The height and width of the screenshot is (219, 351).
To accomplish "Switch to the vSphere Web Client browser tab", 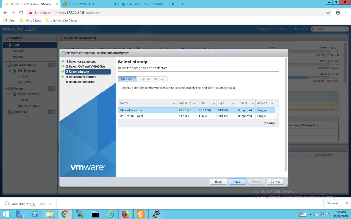I will pyautogui.click(x=89, y=4).
